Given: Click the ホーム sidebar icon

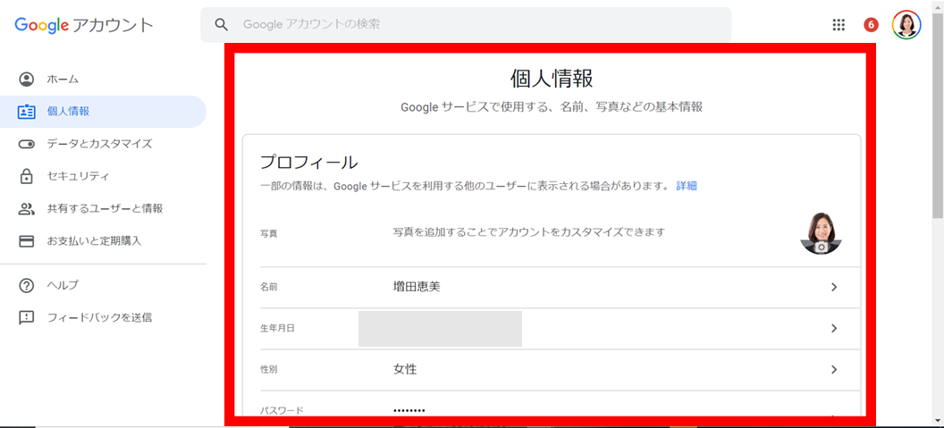Looking at the screenshot, I should click(27, 80).
